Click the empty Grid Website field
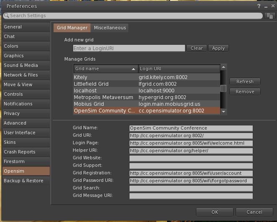Viewport: 277px width, 222px height. click(191, 158)
